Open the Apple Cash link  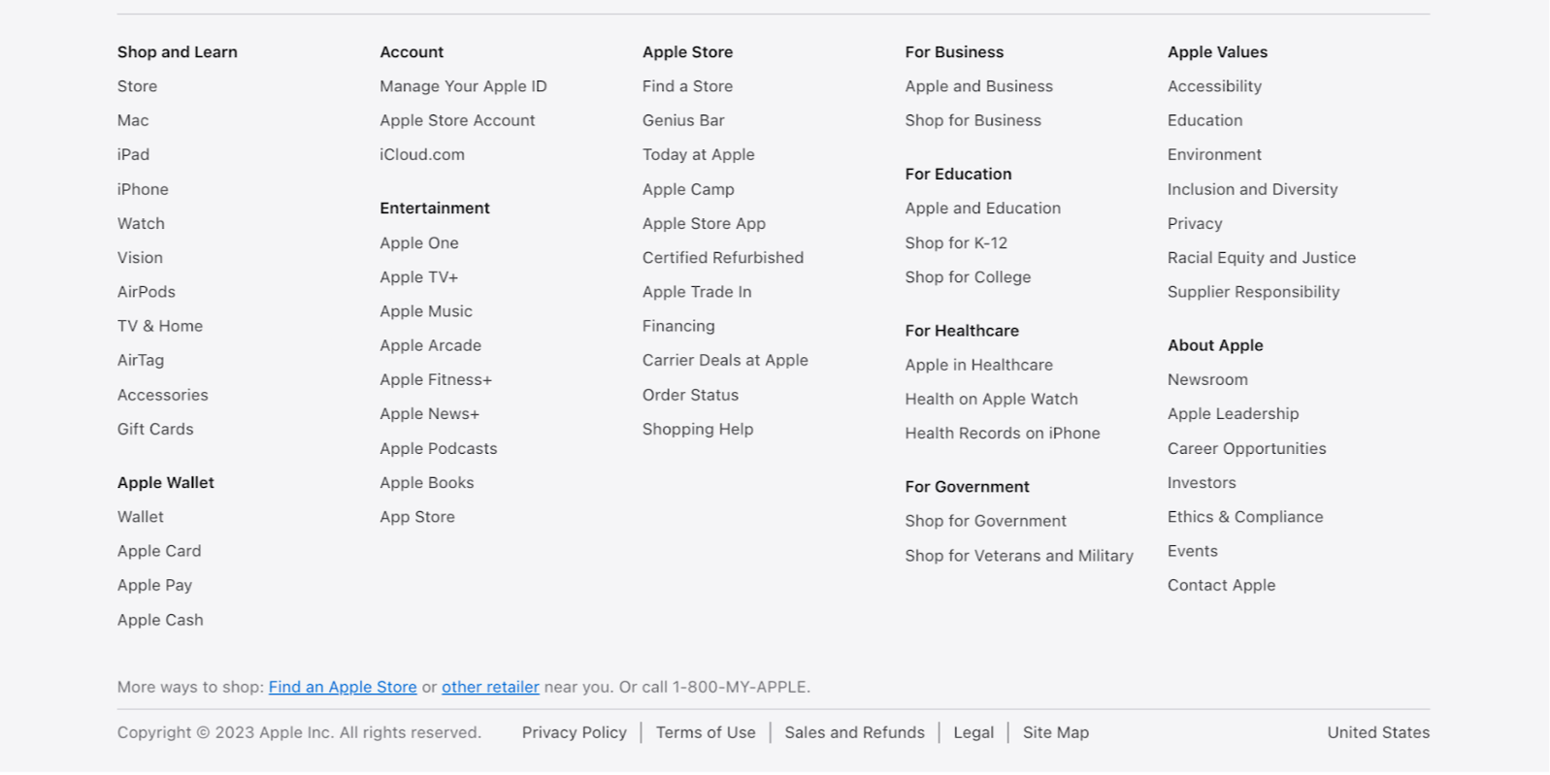click(160, 620)
